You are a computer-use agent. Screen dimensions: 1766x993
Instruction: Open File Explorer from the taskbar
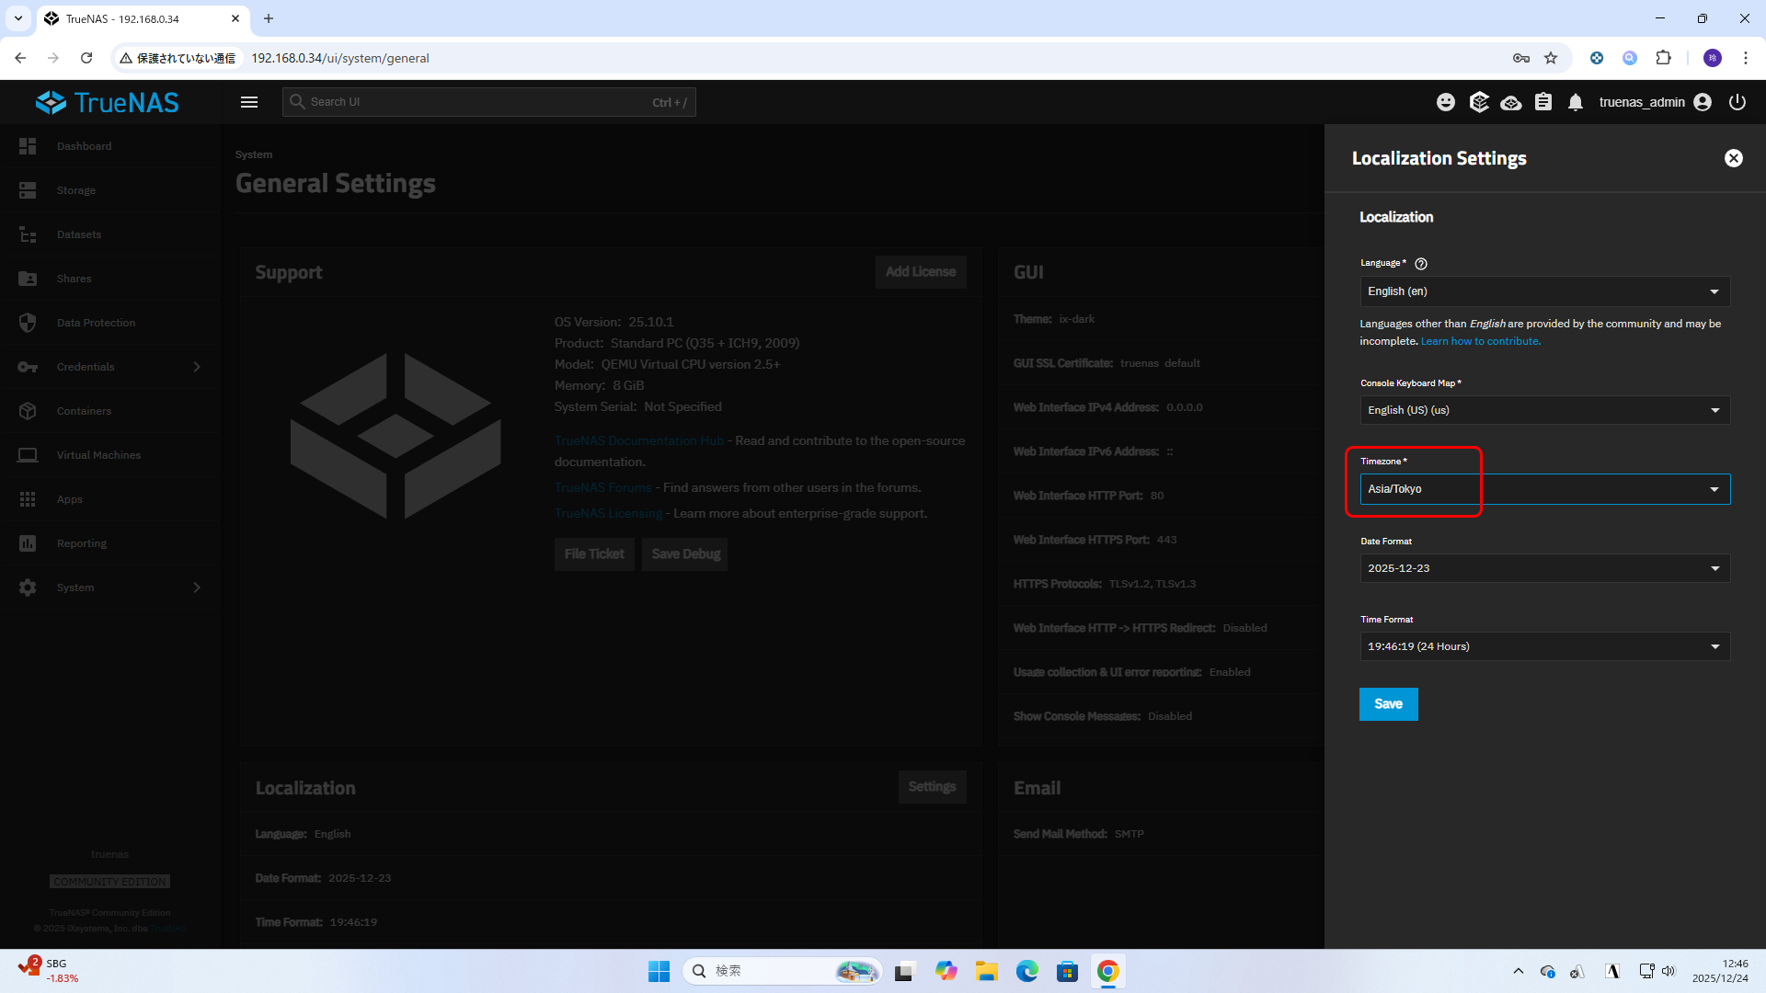coord(987,971)
